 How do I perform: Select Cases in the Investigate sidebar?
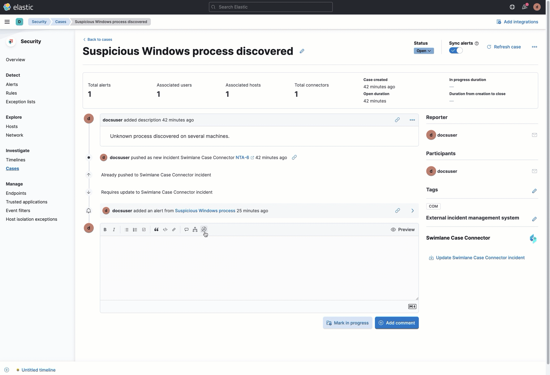coord(12,168)
